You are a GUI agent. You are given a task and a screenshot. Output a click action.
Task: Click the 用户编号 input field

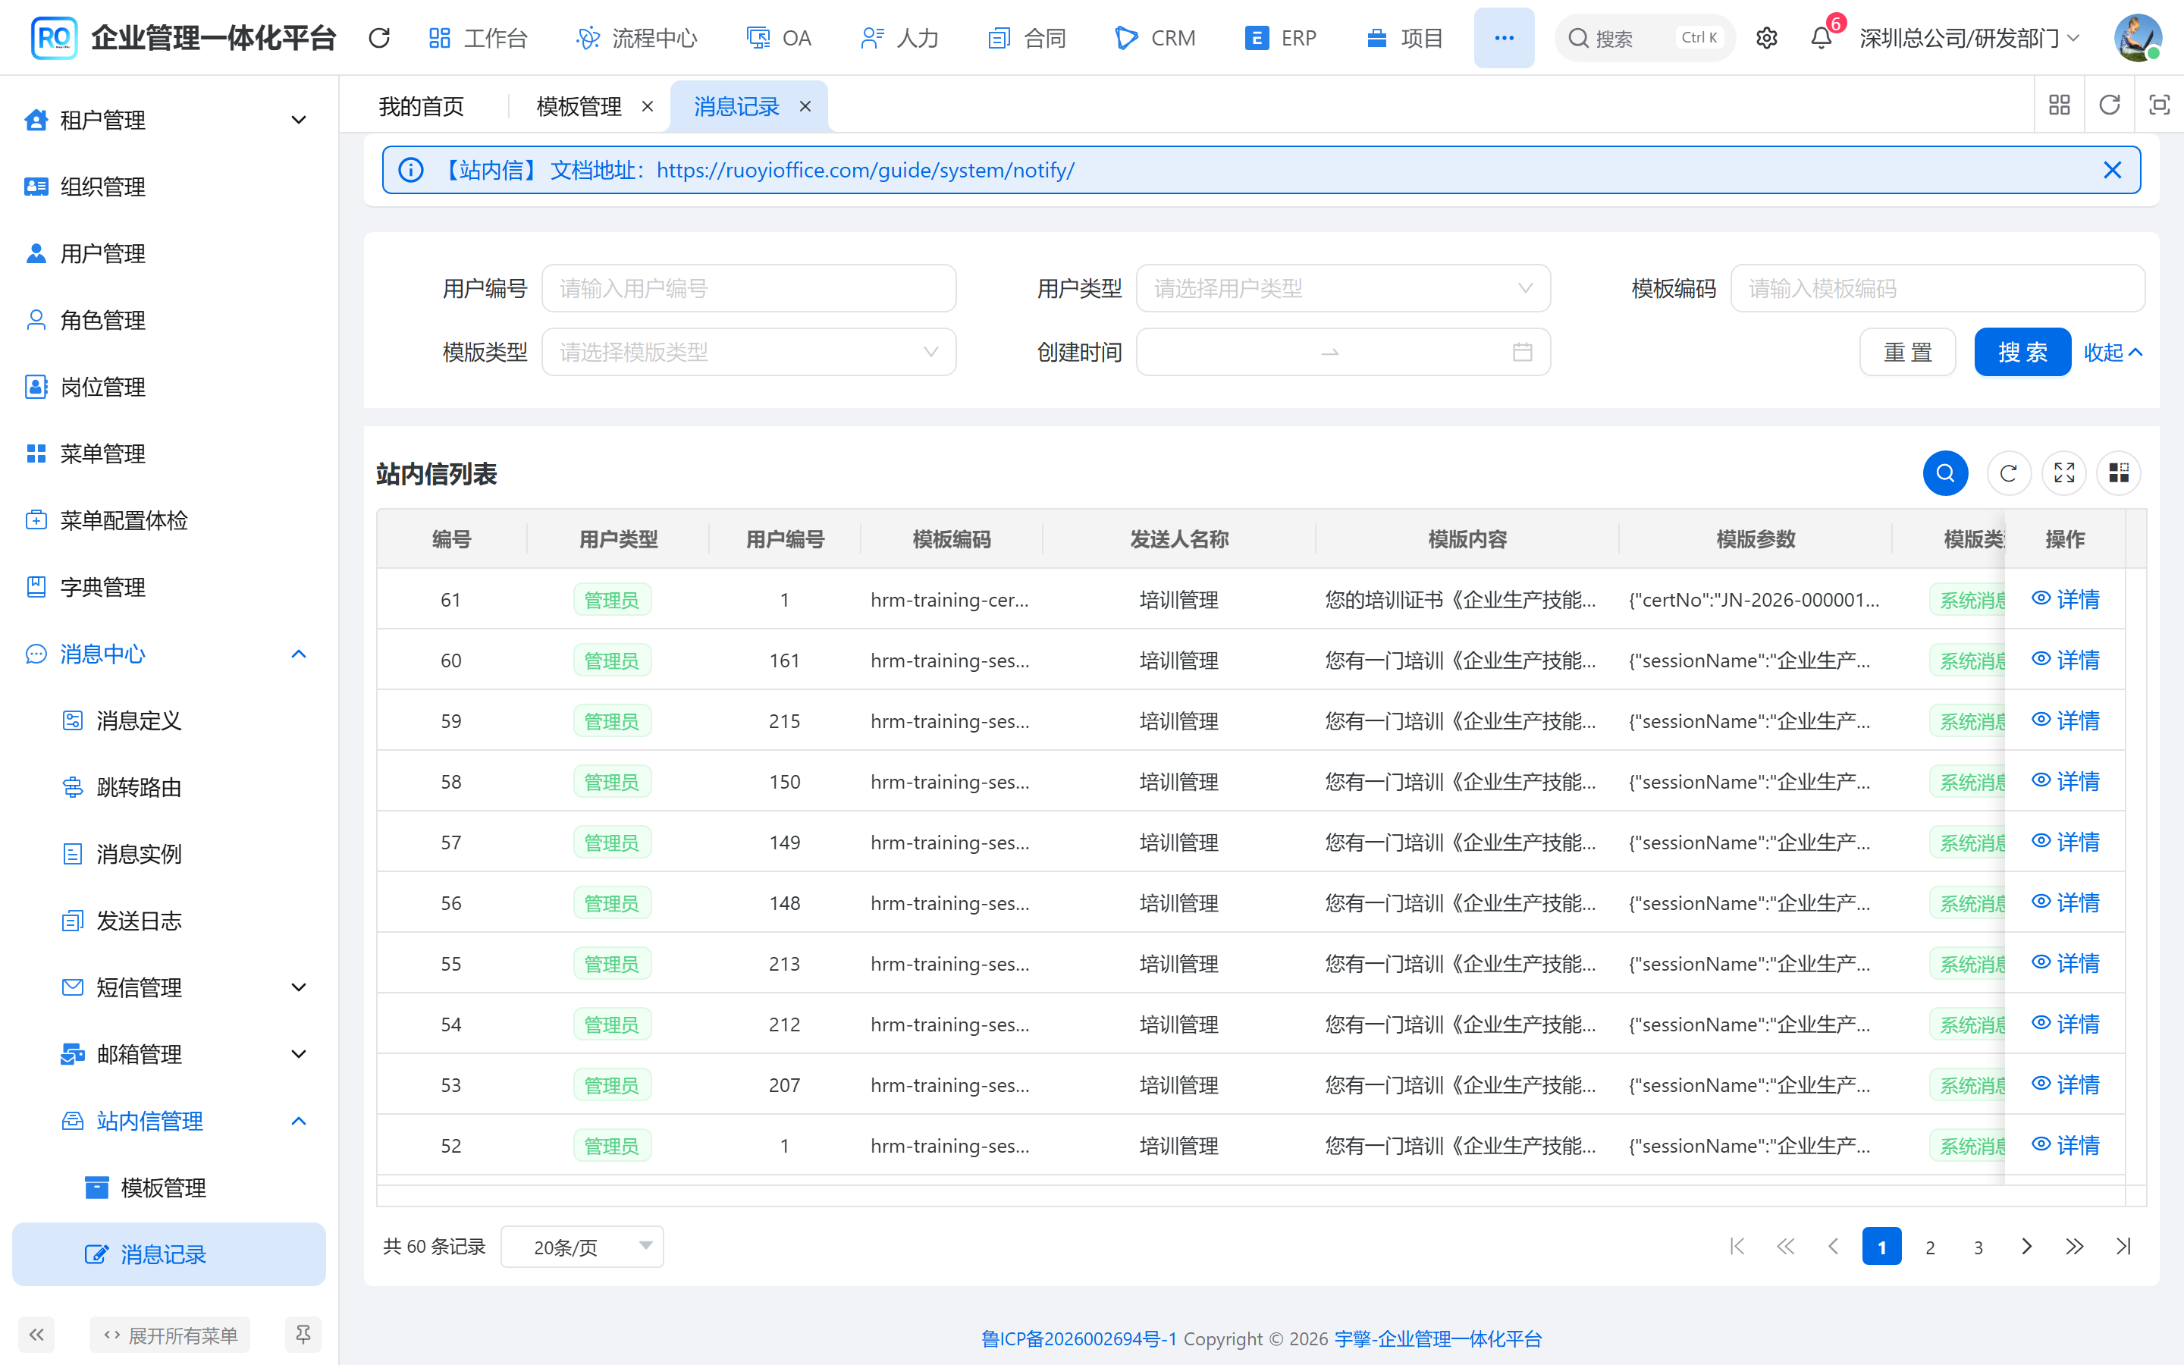coord(748,289)
